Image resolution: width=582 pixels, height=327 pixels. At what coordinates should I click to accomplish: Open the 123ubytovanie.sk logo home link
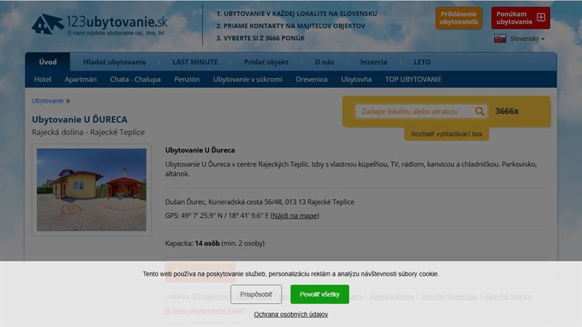pos(100,25)
